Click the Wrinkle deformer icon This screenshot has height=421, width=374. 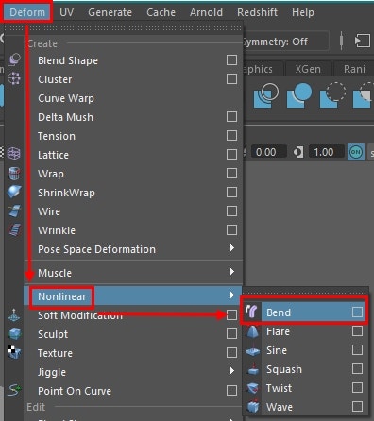coord(14,229)
